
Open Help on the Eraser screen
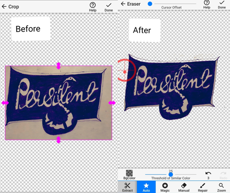207,5
